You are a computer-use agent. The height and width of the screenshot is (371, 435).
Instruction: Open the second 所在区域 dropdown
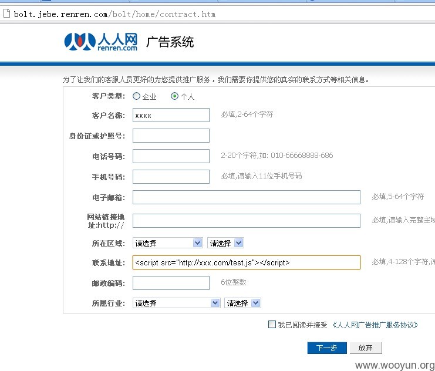pos(225,243)
